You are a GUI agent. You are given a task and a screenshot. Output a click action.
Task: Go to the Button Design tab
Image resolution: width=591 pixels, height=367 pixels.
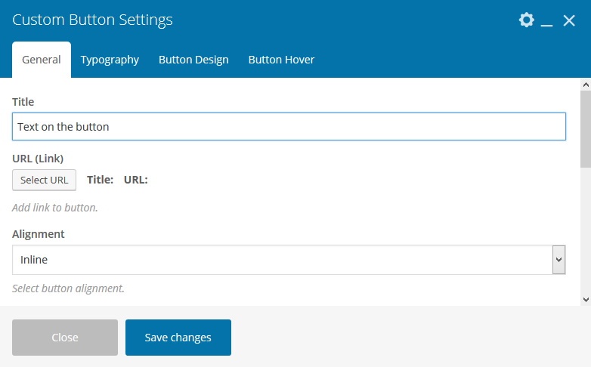coord(193,60)
